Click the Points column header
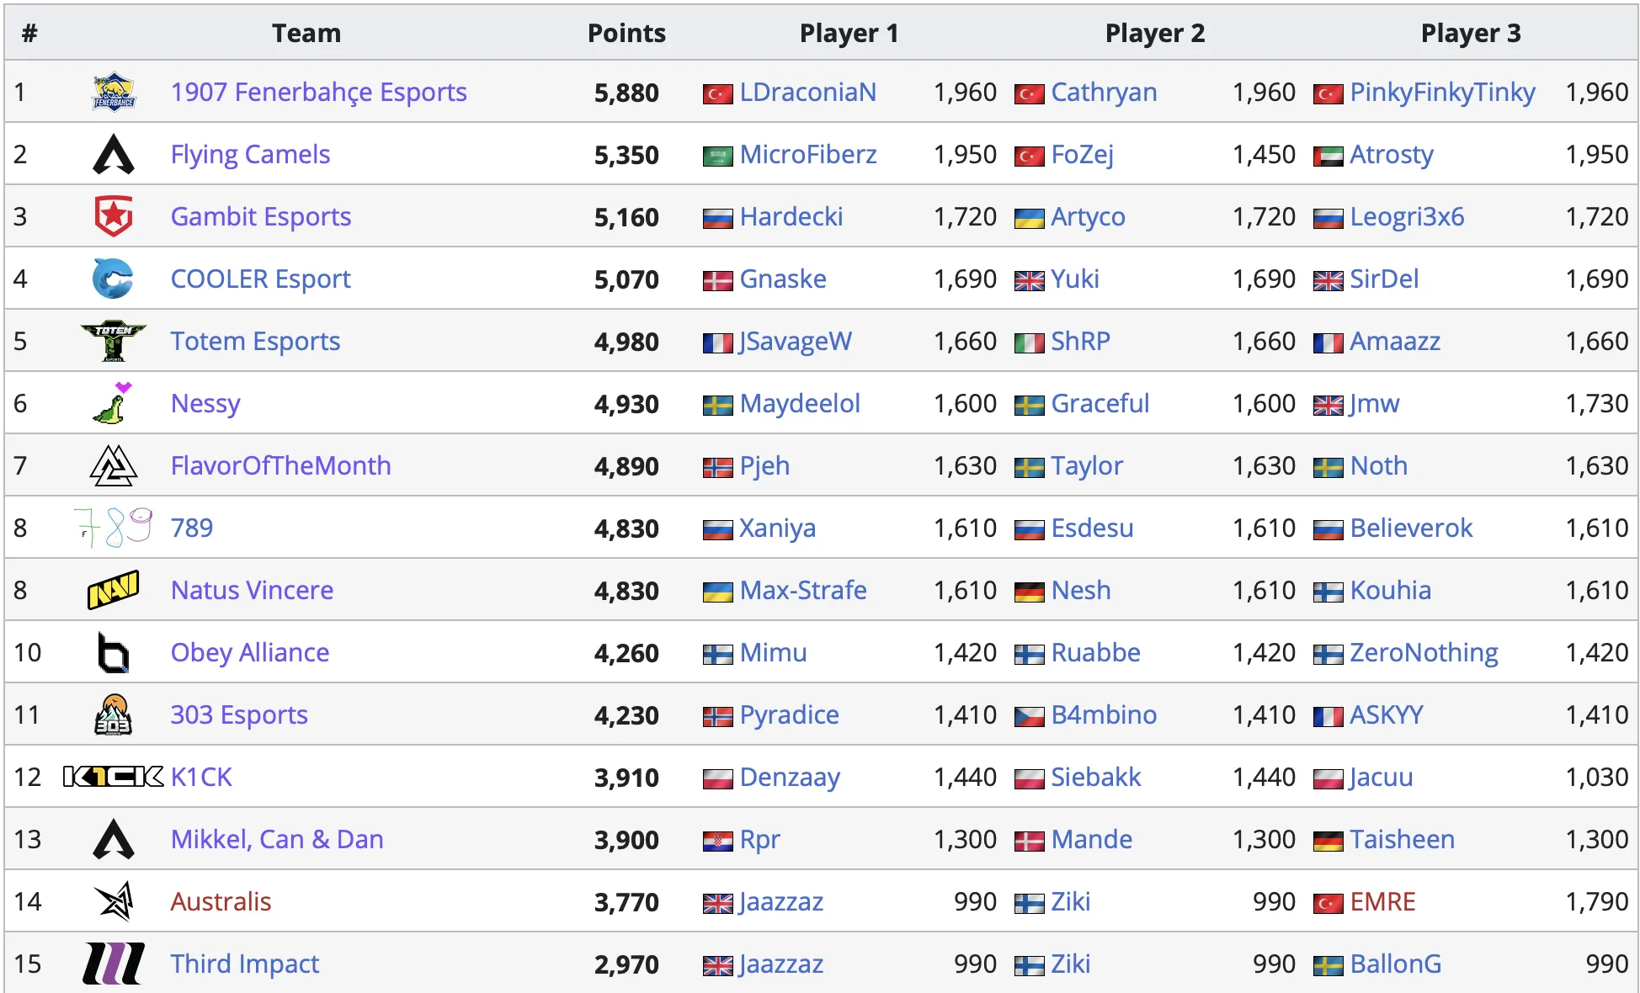 (x=626, y=34)
